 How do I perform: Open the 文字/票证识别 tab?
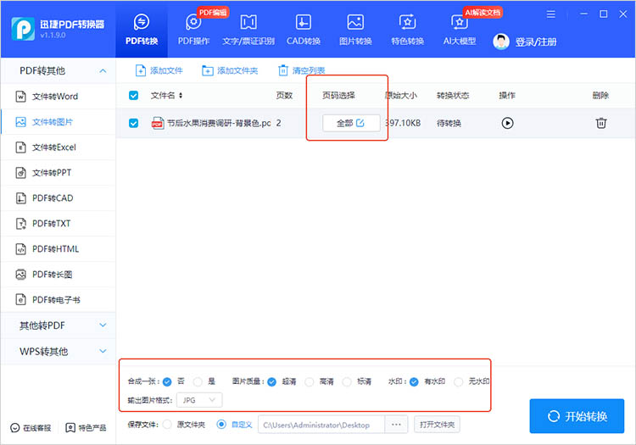pyautogui.click(x=248, y=30)
